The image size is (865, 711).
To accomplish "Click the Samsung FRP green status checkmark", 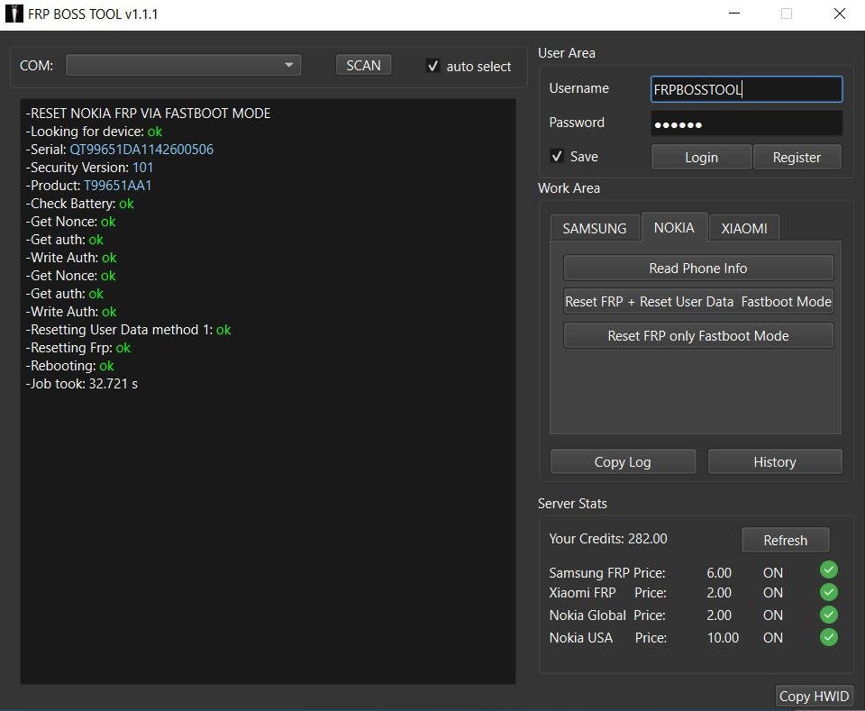I will tap(829, 570).
